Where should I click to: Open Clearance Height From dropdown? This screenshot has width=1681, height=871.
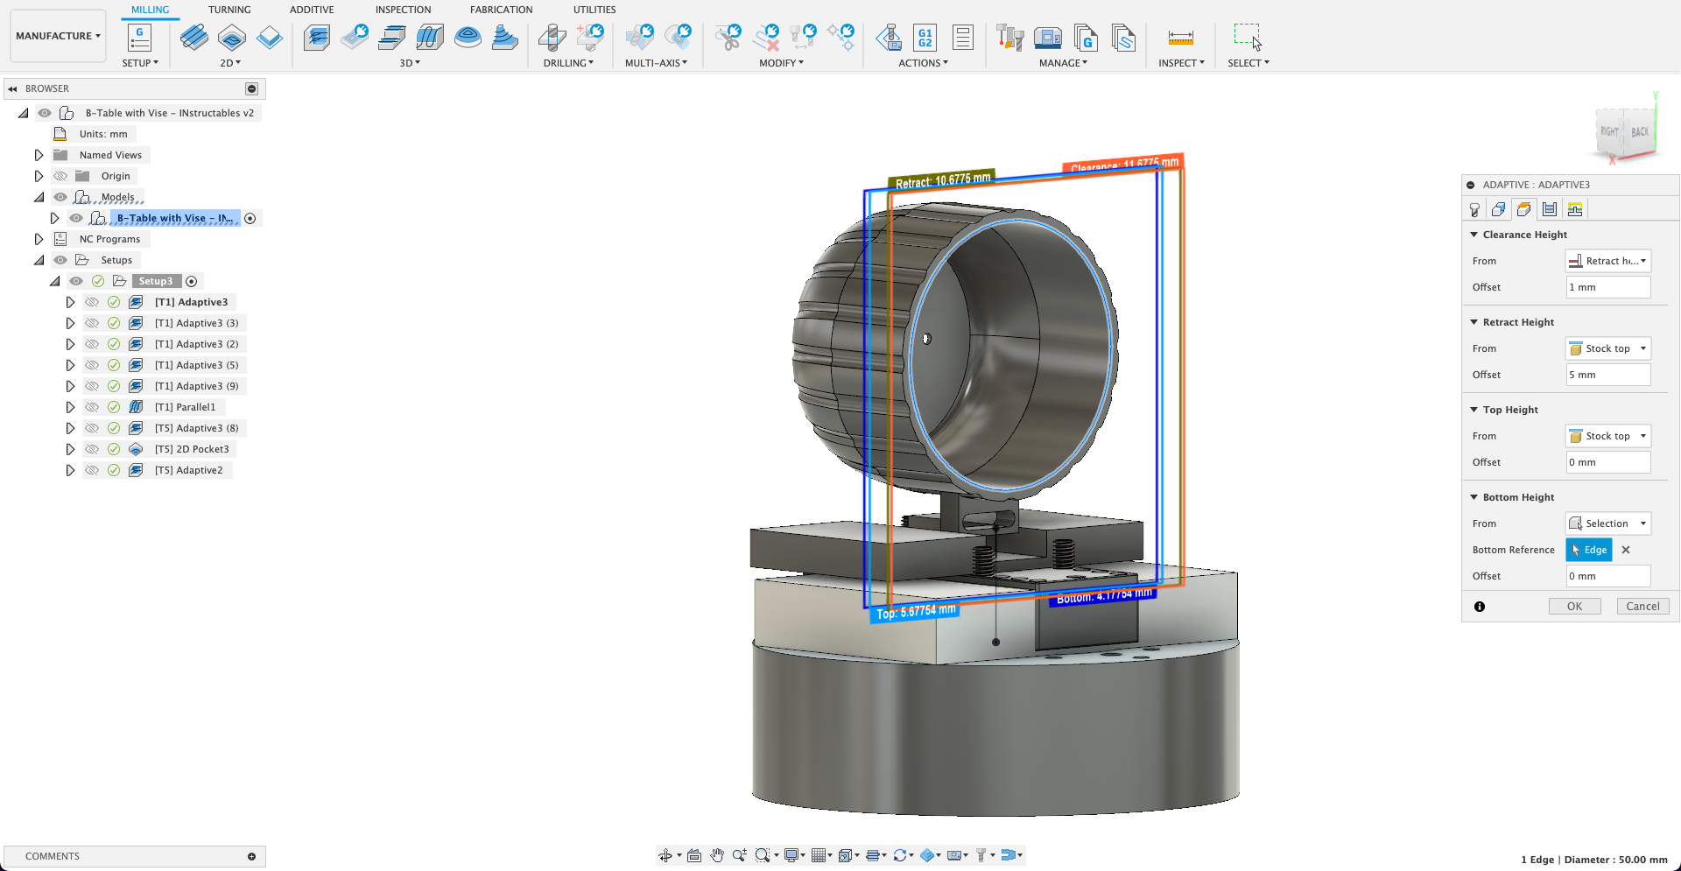coord(1607,261)
